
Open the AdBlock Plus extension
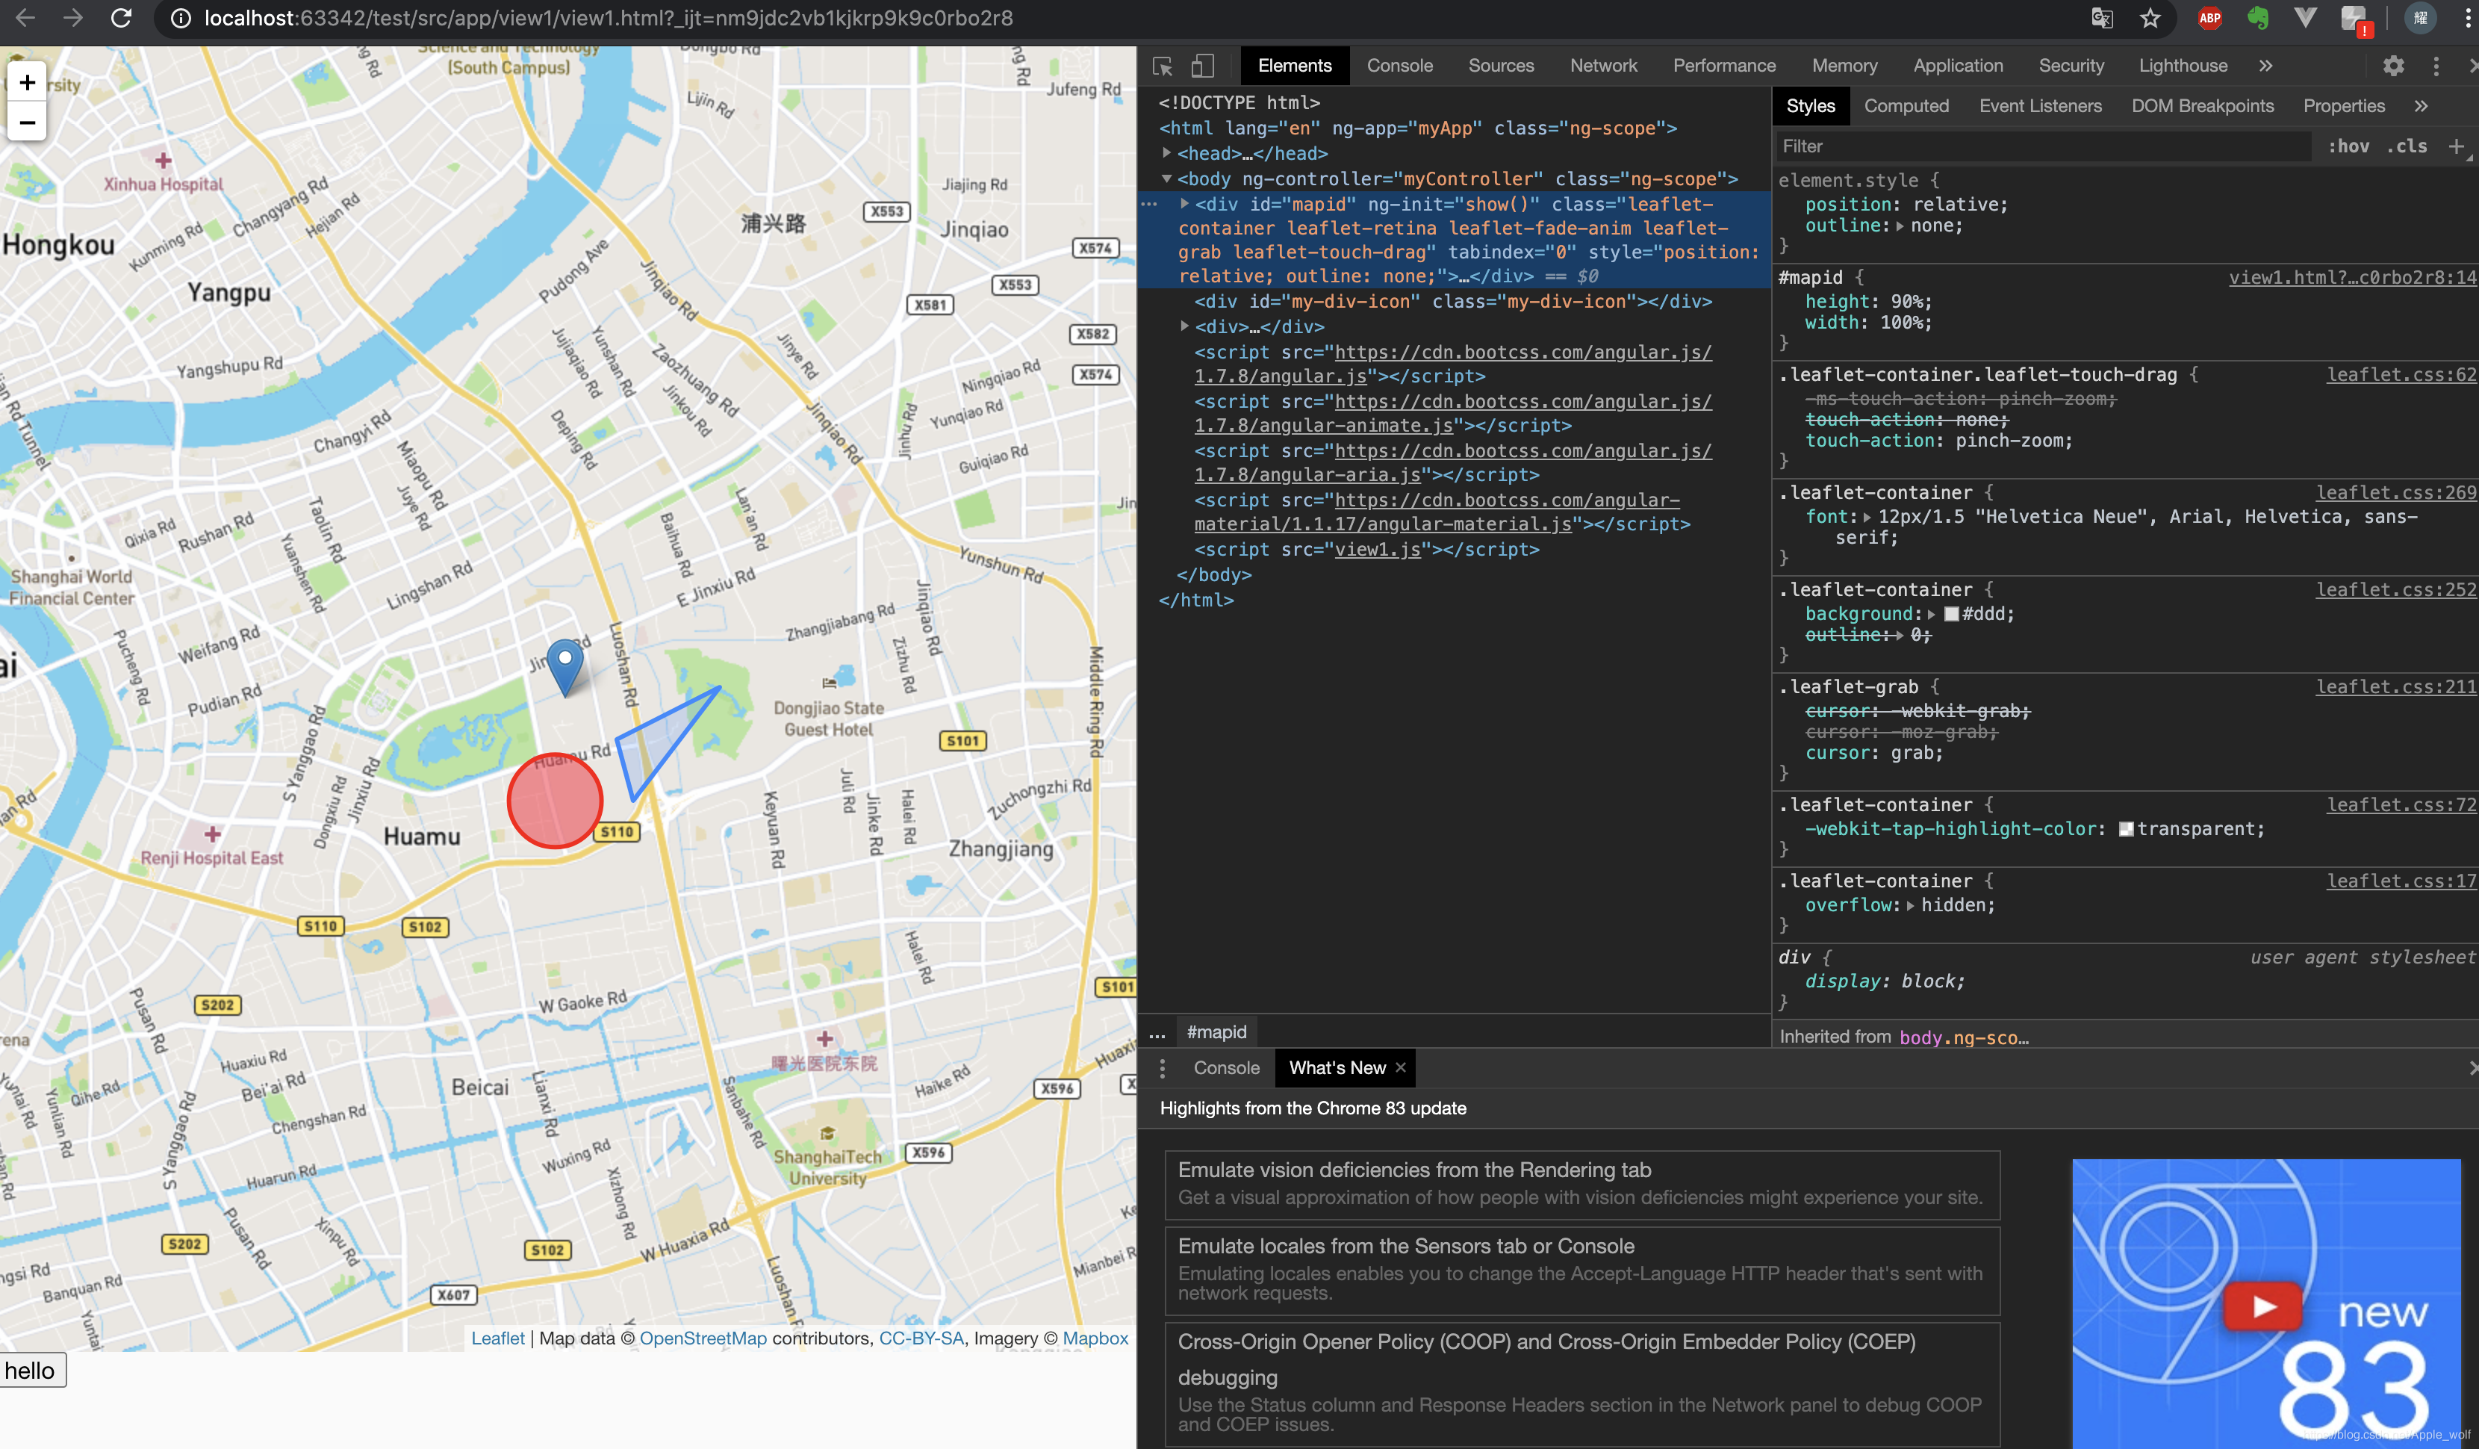click(x=2209, y=18)
